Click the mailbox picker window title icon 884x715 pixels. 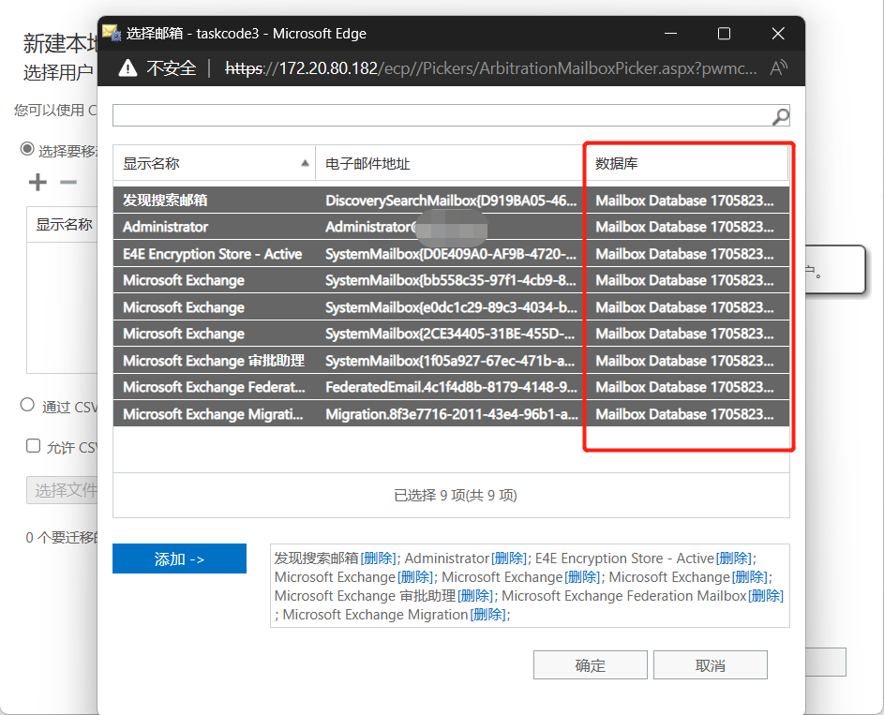click(112, 33)
